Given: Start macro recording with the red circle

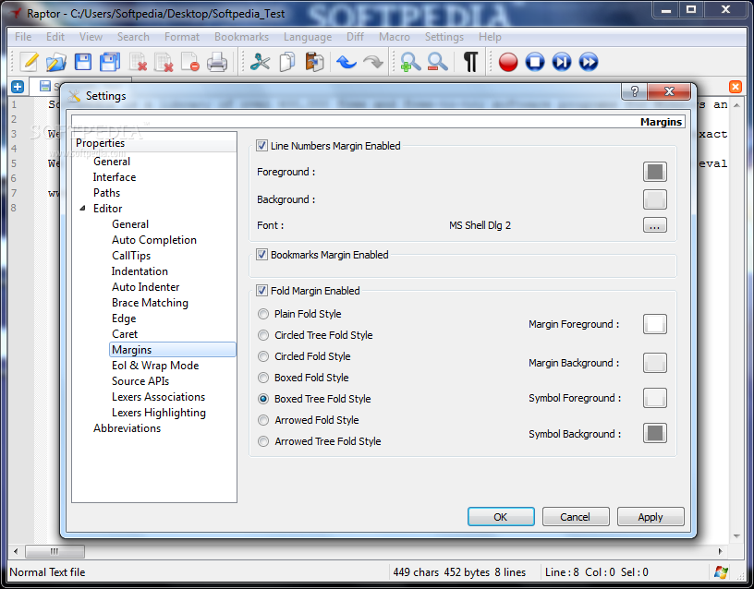Looking at the screenshot, I should click(x=508, y=62).
